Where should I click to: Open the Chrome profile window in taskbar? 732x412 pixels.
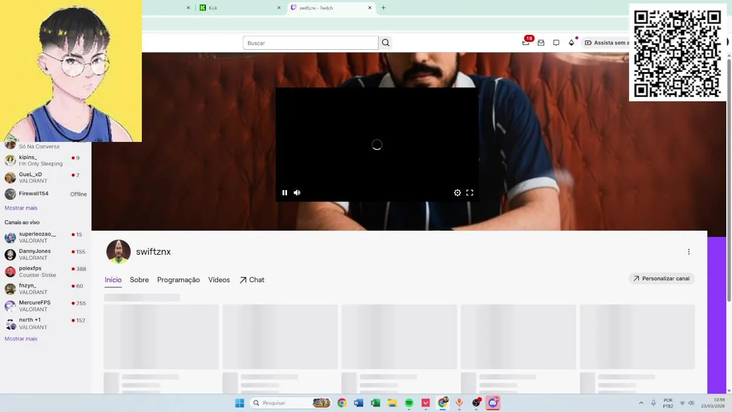443,403
